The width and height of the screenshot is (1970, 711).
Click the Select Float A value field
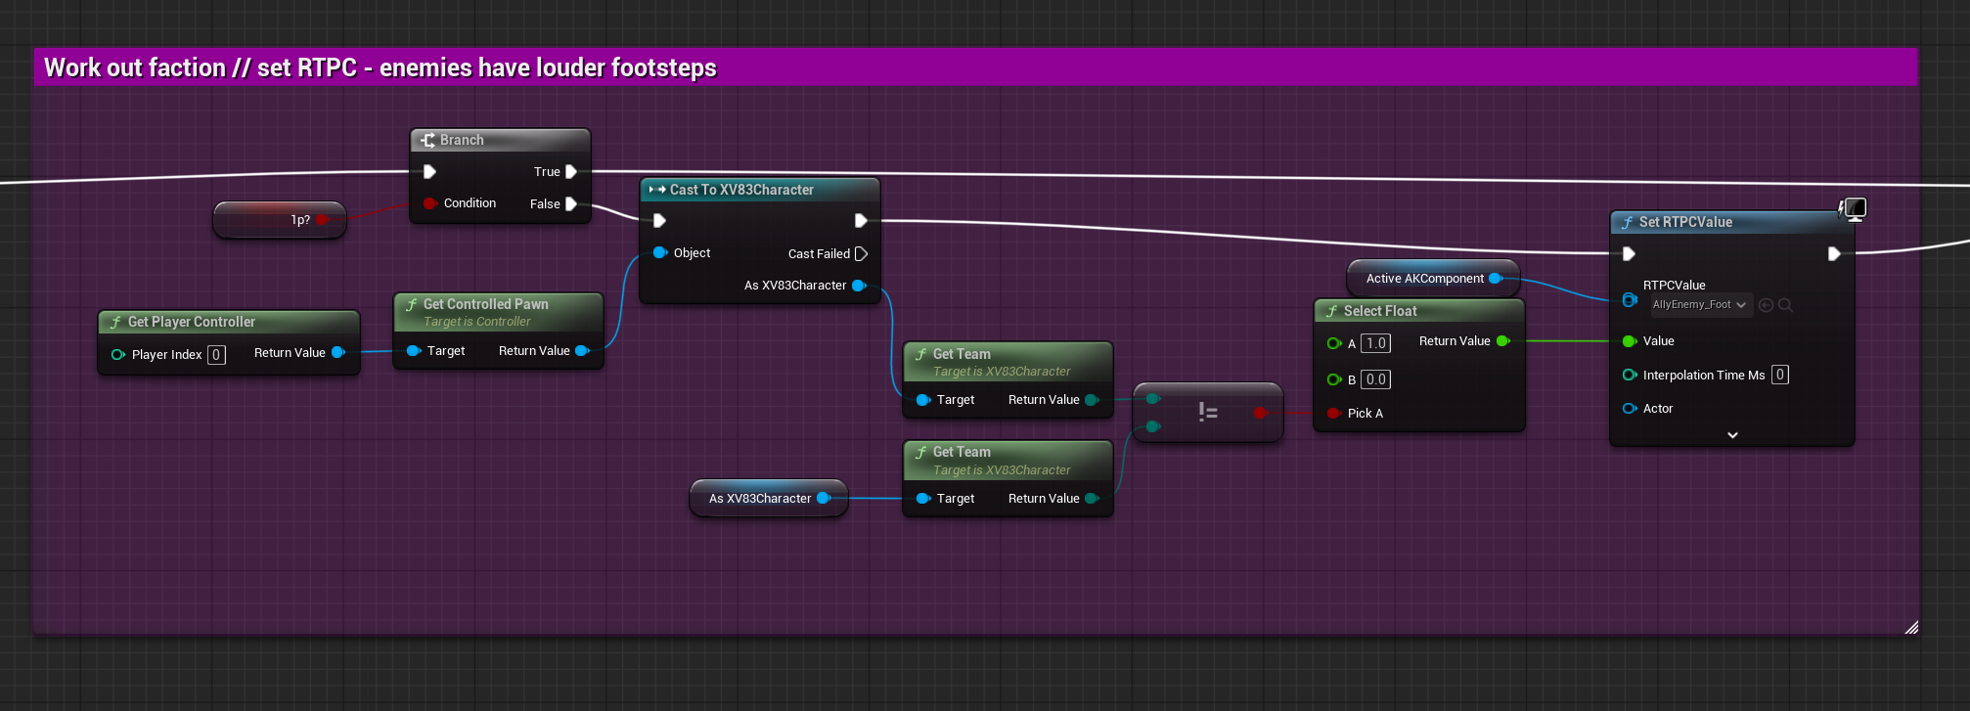pyautogui.click(x=1376, y=343)
